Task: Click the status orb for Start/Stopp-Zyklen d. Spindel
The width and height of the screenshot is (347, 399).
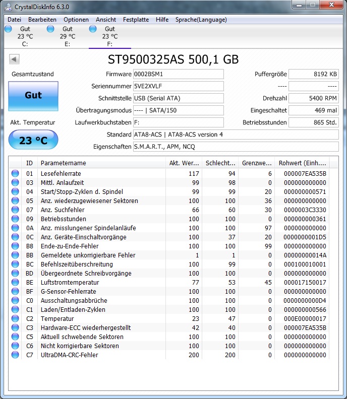Action: pyautogui.click(x=15, y=191)
